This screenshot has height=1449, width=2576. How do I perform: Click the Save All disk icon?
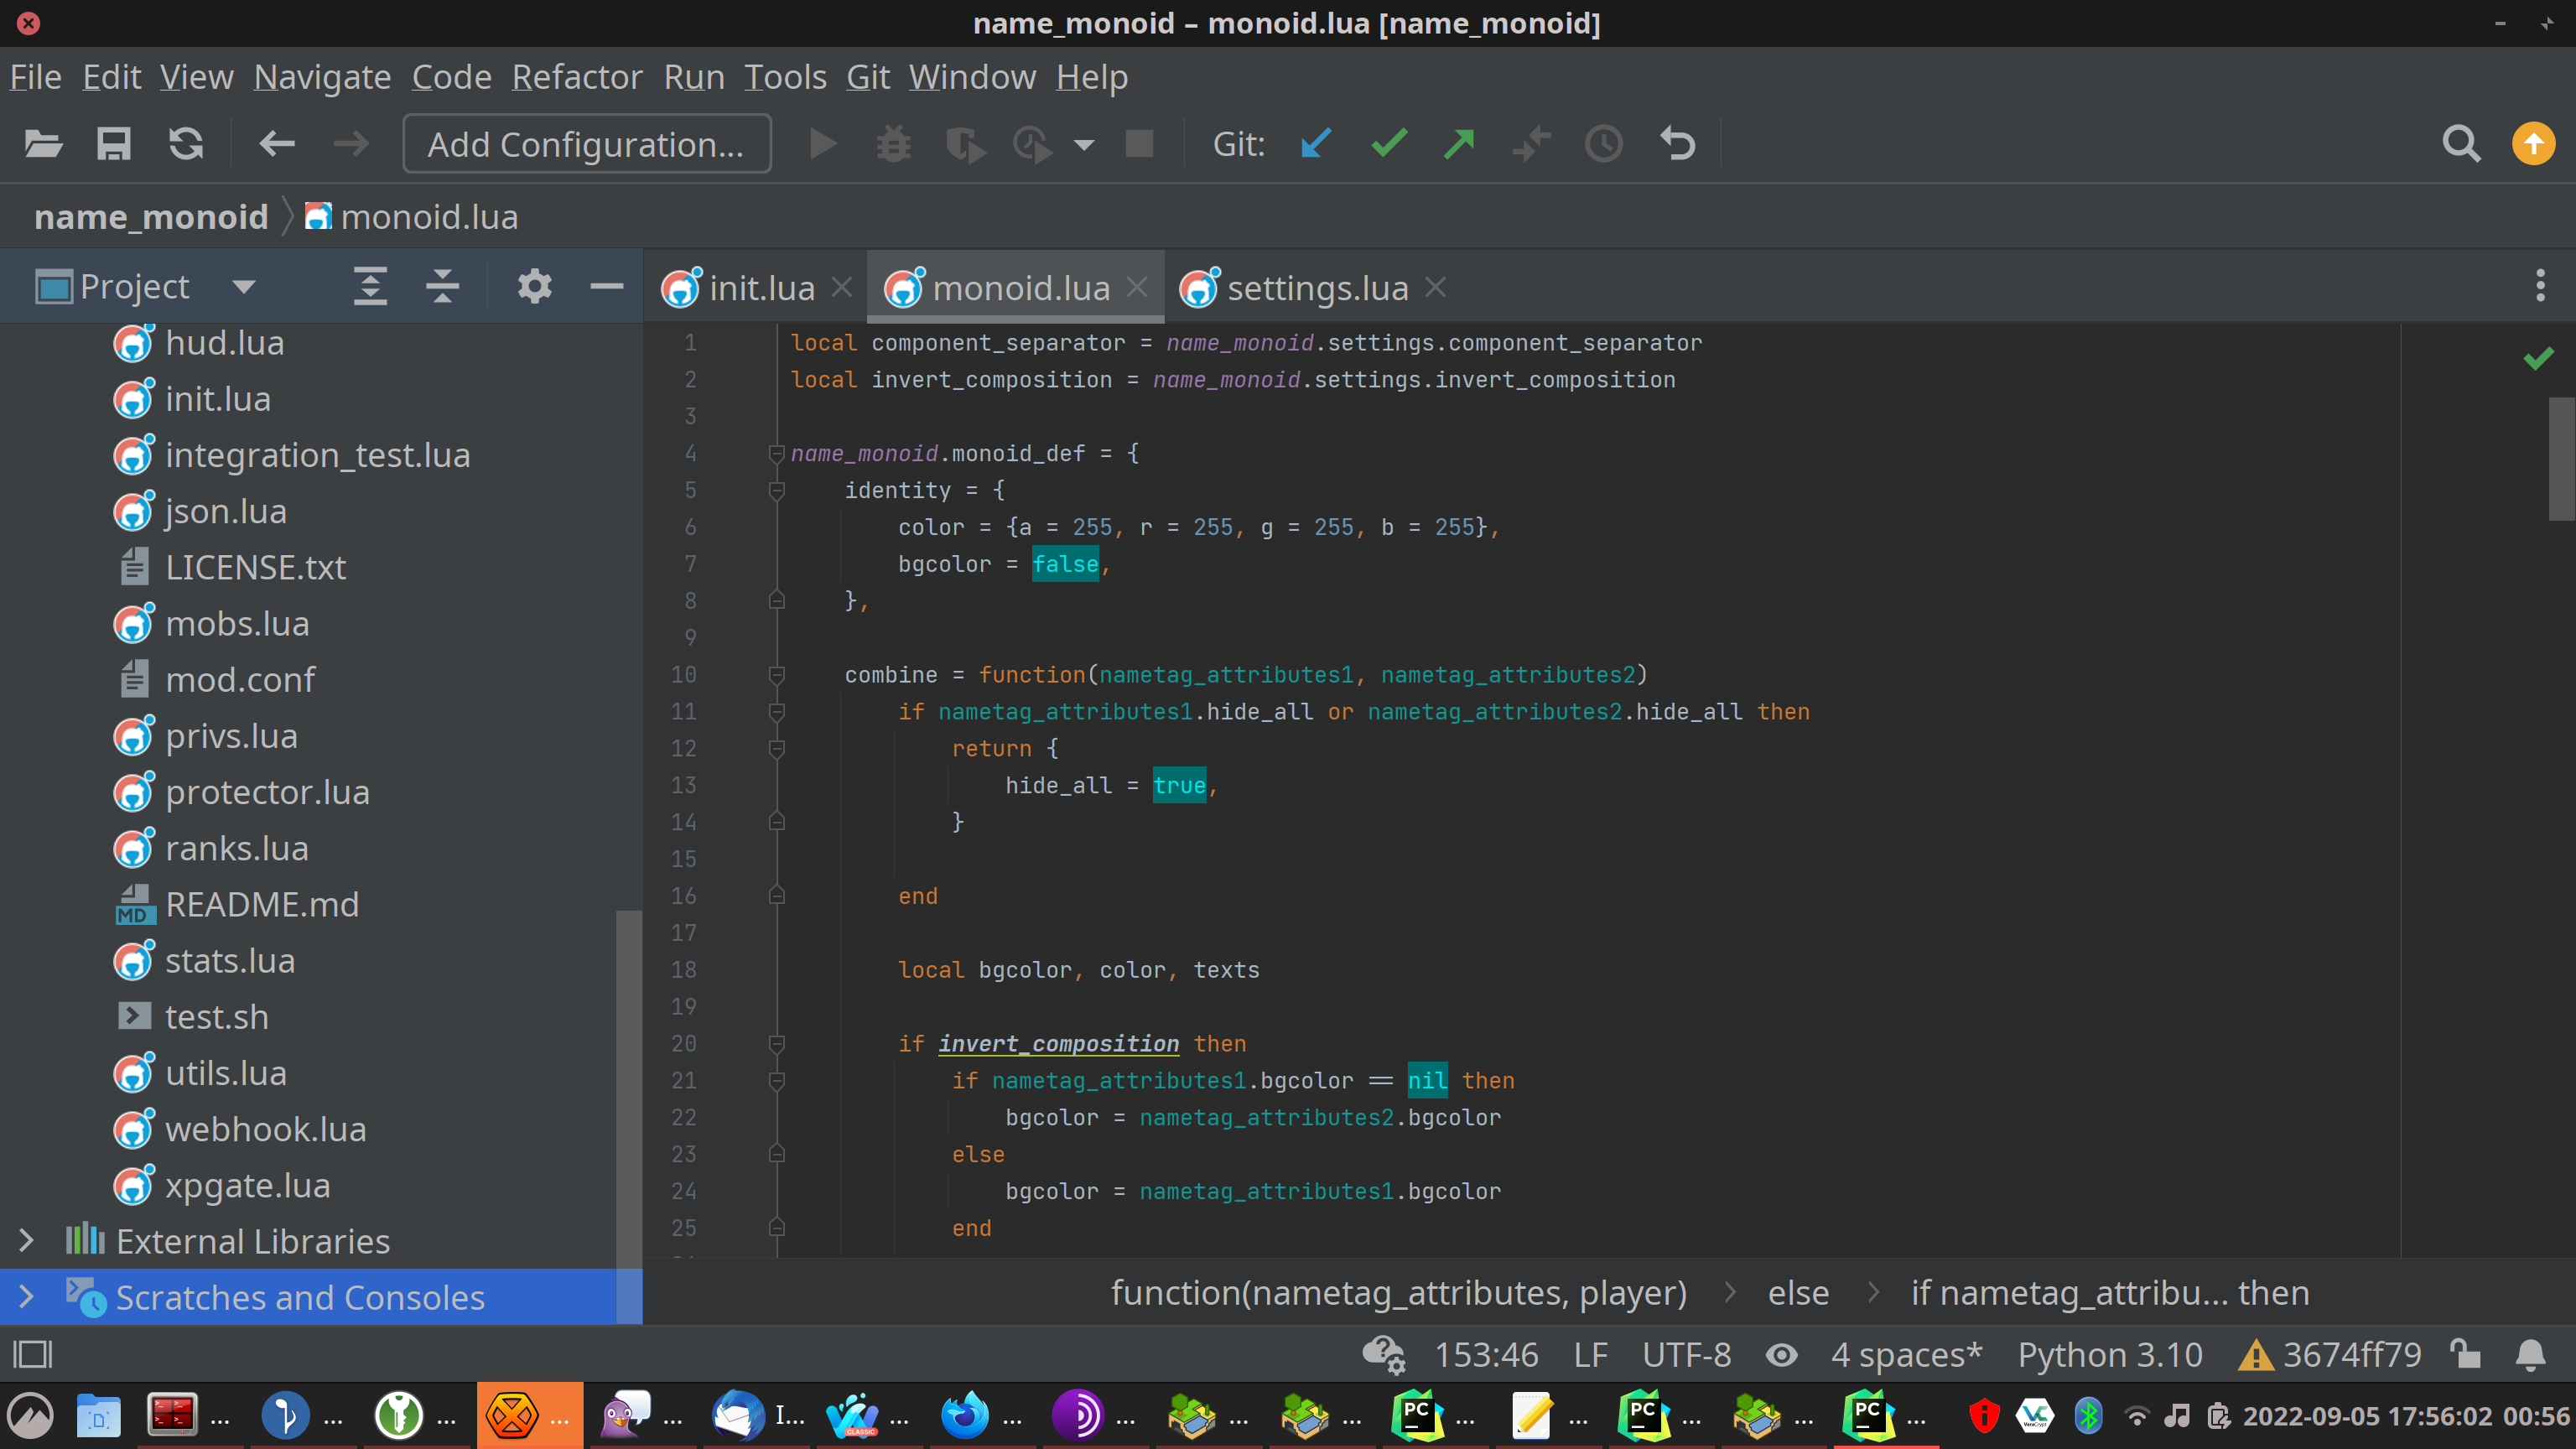tap(113, 144)
